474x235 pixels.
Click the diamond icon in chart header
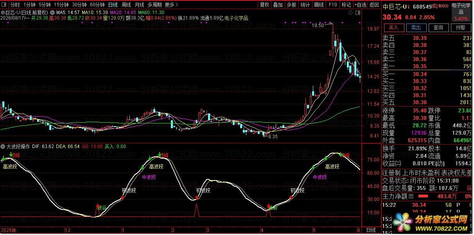pyautogui.click(x=350, y=13)
